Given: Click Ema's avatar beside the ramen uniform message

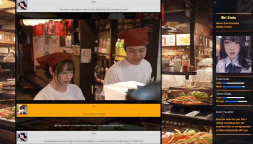Looking at the screenshot, I should coord(22,5).
